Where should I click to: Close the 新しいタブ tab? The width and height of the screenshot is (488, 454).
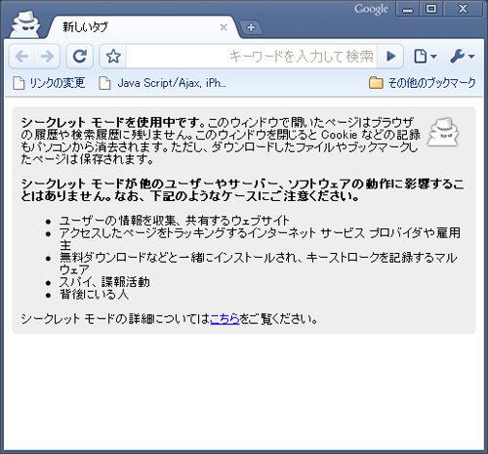(x=224, y=27)
